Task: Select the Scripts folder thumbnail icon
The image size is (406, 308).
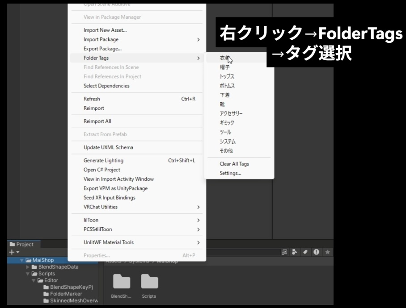Action: tap(149, 282)
